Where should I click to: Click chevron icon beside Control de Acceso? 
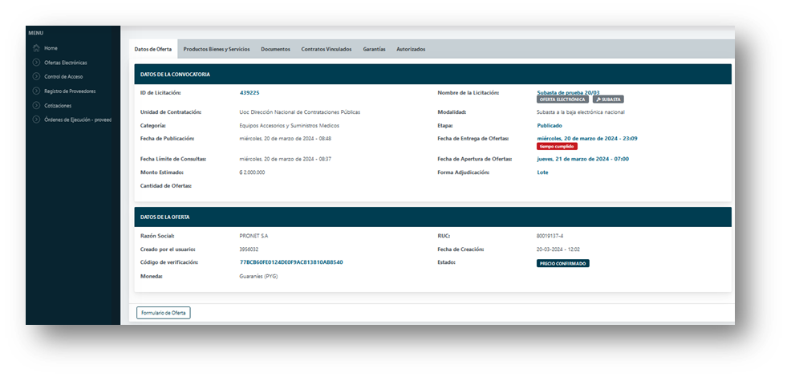point(35,77)
